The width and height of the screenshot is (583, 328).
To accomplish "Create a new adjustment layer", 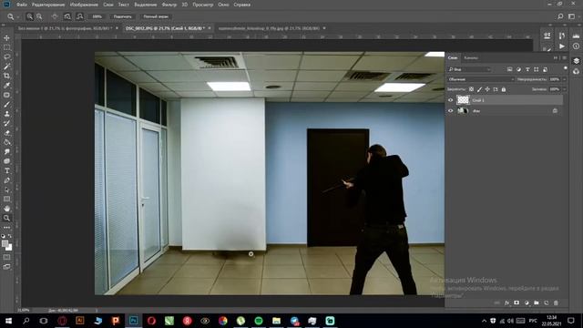I will tap(527, 303).
